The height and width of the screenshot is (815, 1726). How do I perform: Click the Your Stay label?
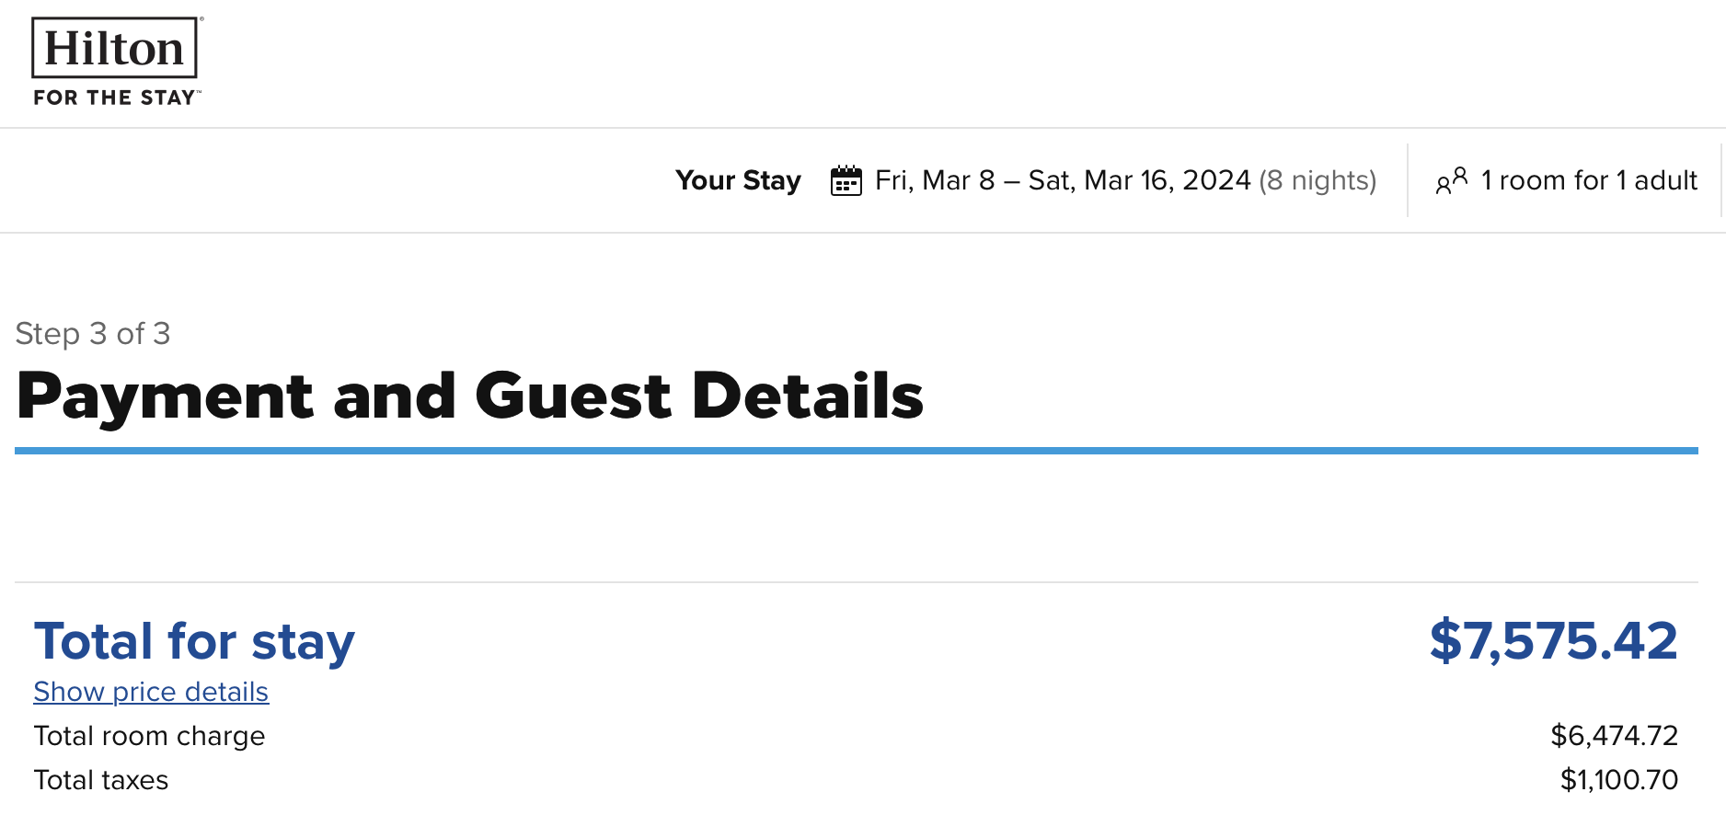coord(738,180)
